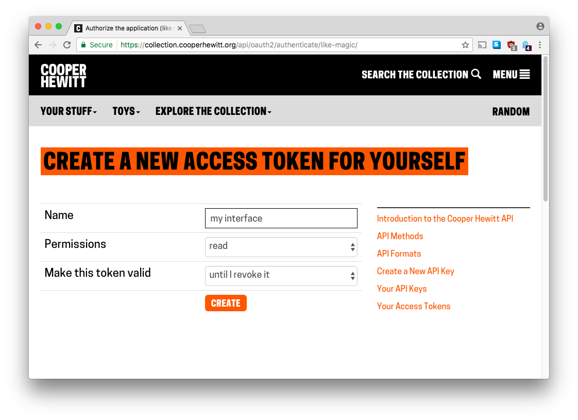Open the blue S extension icon
Screen dimensions: 578x420
tap(497, 45)
